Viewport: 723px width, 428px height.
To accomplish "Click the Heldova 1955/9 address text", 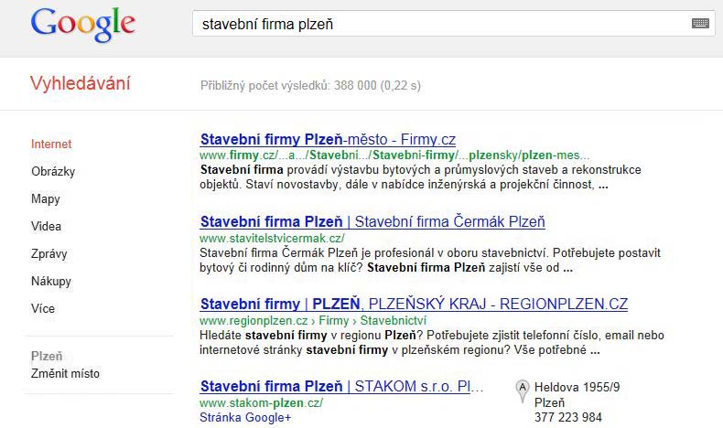I will (577, 387).
